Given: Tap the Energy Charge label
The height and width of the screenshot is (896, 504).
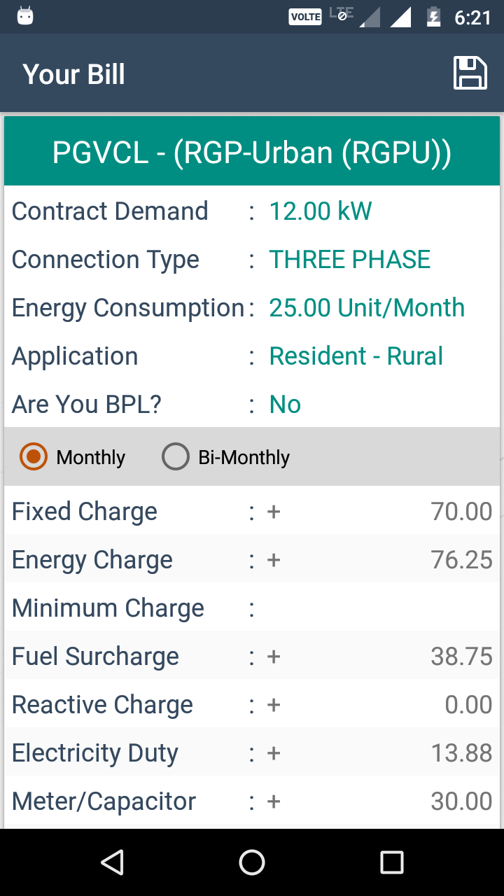Looking at the screenshot, I should (x=92, y=560).
